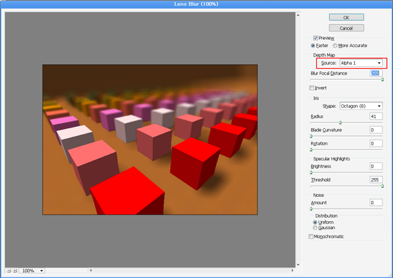Click the Threshold slider handle
Image resolution: width=393 pixels, height=278 pixels.
[x=383, y=186]
